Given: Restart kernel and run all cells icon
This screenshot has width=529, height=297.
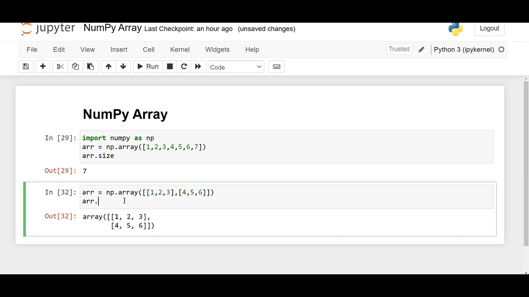Looking at the screenshot, I should pos(198,67).
